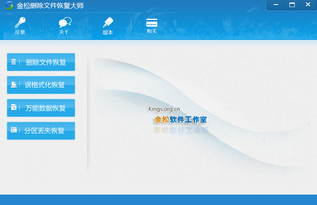Screen dimensions: 317x205
Task: Select the 注册 text label in toolbar
Action: pyautogui.click(x=20, y=32)
